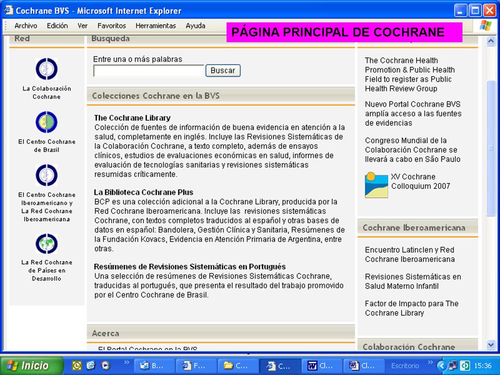Open La Colaboración Cochrane logo icon

click(x=46, y=69)
